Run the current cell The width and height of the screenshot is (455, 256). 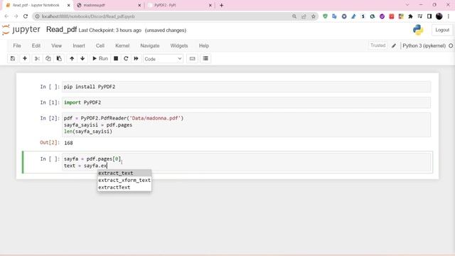coord(100,58)
